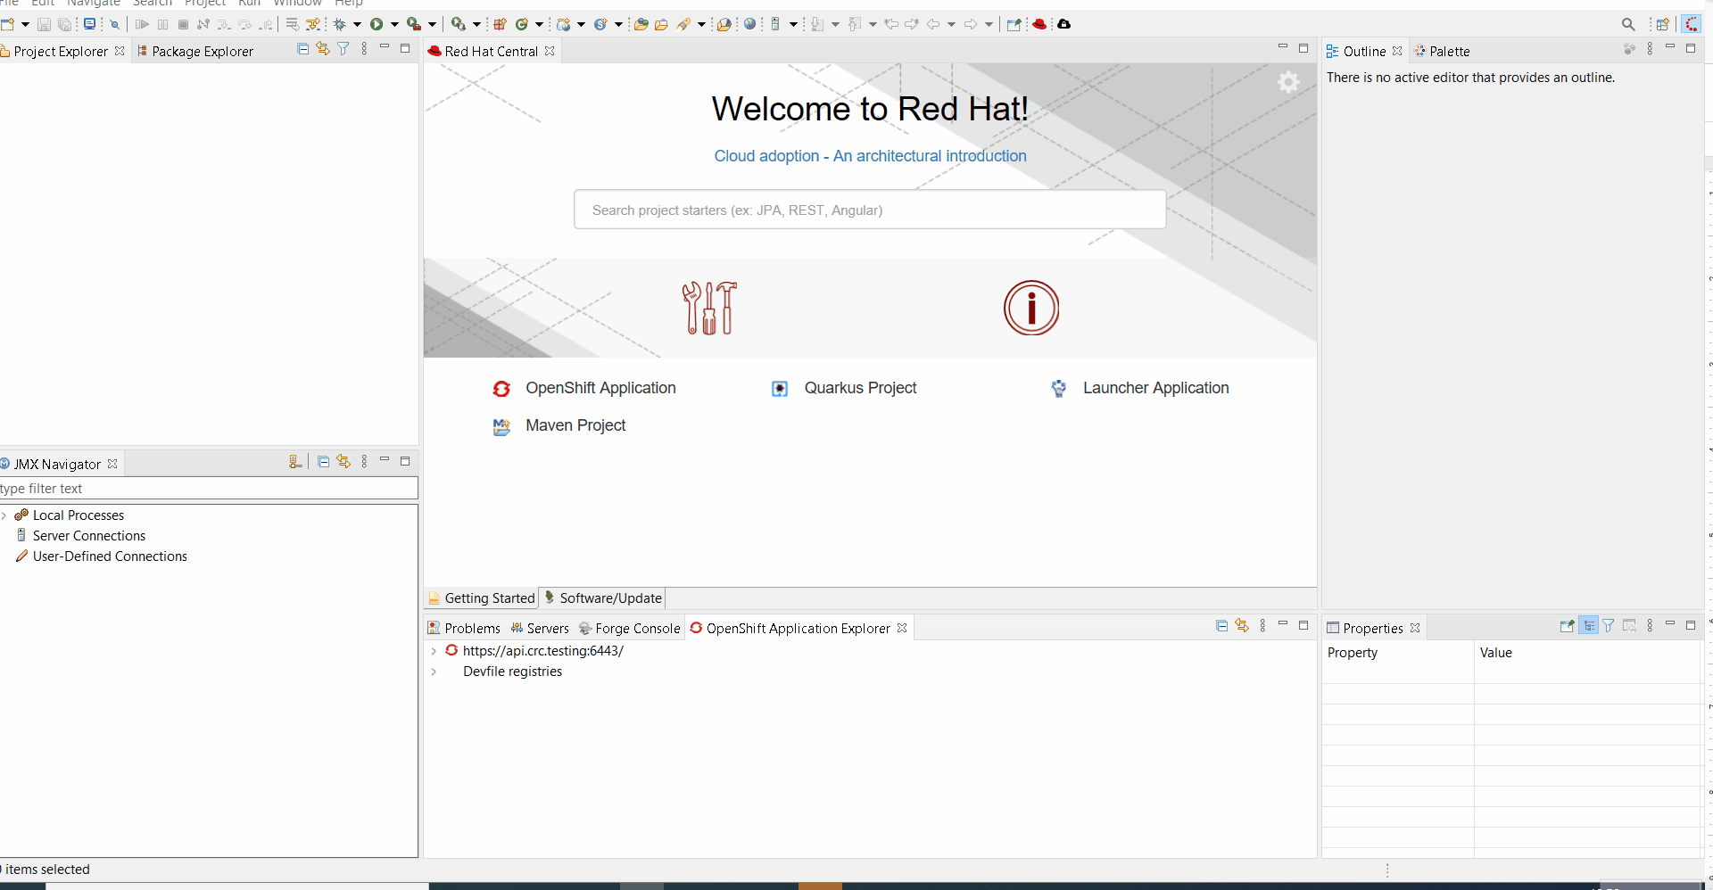The image size is (1713, 890).
Task: Click the green Run button in toolbar
Action: 377,24
